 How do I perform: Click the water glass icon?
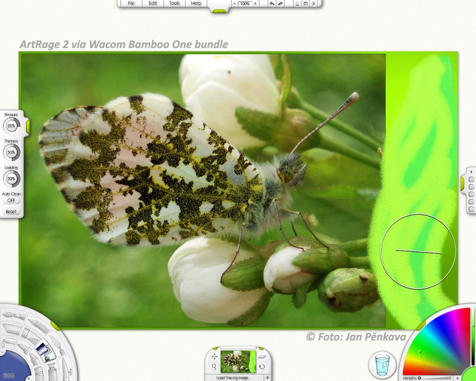pyautogui.click(x=382, y=365)
